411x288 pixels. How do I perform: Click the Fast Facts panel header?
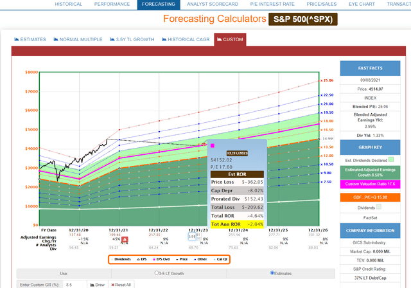[370, 68]
